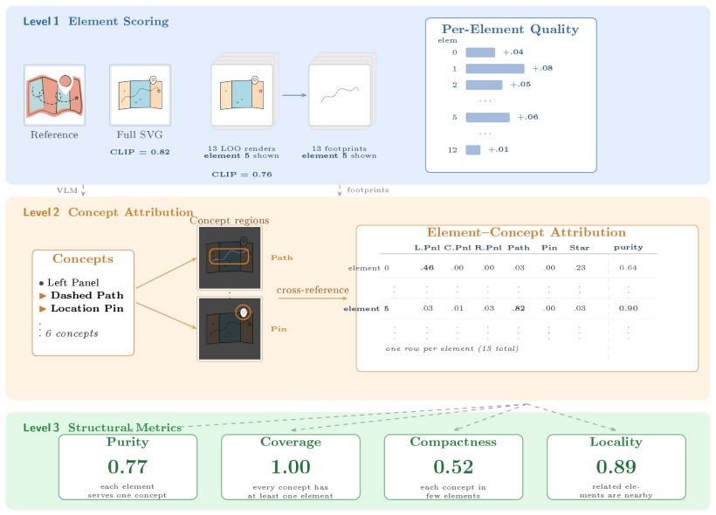Click the Pin concept region image
The image size is (716, 515).
pos(230,329)
